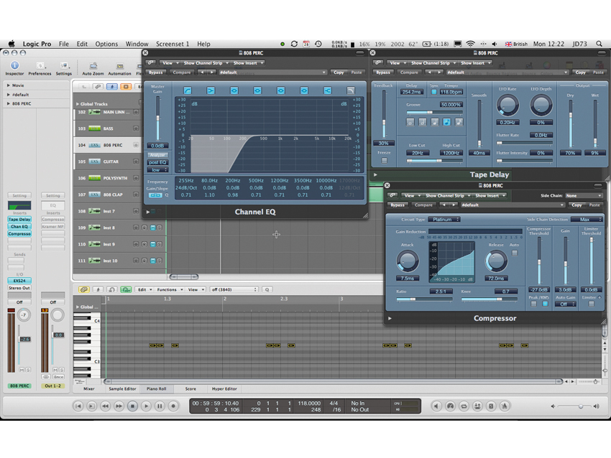611x458 pixels.
Task: Open the Options menu
Action: (x=106, y=44)
